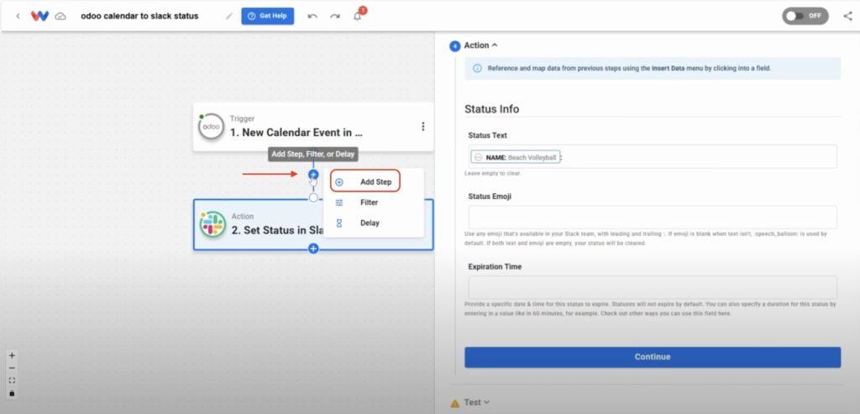
Task: Turn the workflow ON with the OFF switch
Action: [x=805, y=16]
